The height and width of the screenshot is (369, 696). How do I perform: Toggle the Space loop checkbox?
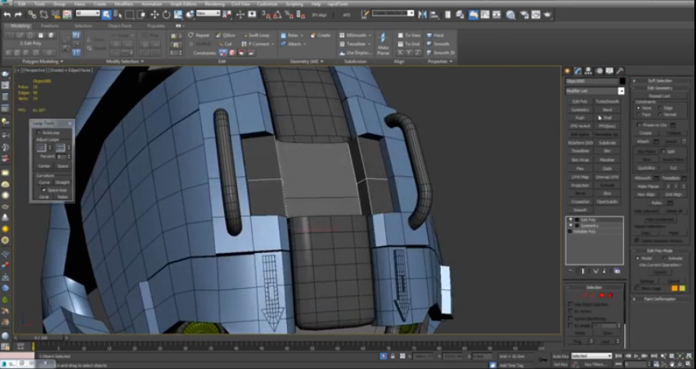[43, 190]
